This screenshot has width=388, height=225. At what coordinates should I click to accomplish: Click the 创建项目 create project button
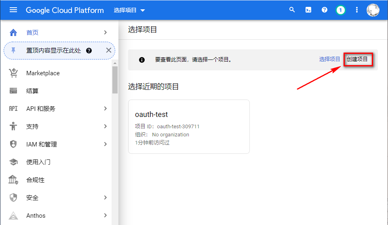357,59
